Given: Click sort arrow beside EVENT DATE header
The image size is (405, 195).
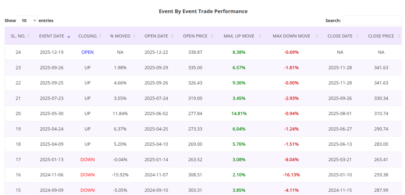Looking at the screenshot, I should 69,36.
